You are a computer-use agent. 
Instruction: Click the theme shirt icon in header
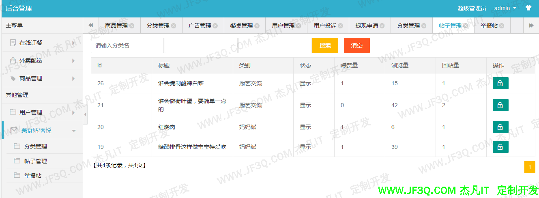click(528, 8)
